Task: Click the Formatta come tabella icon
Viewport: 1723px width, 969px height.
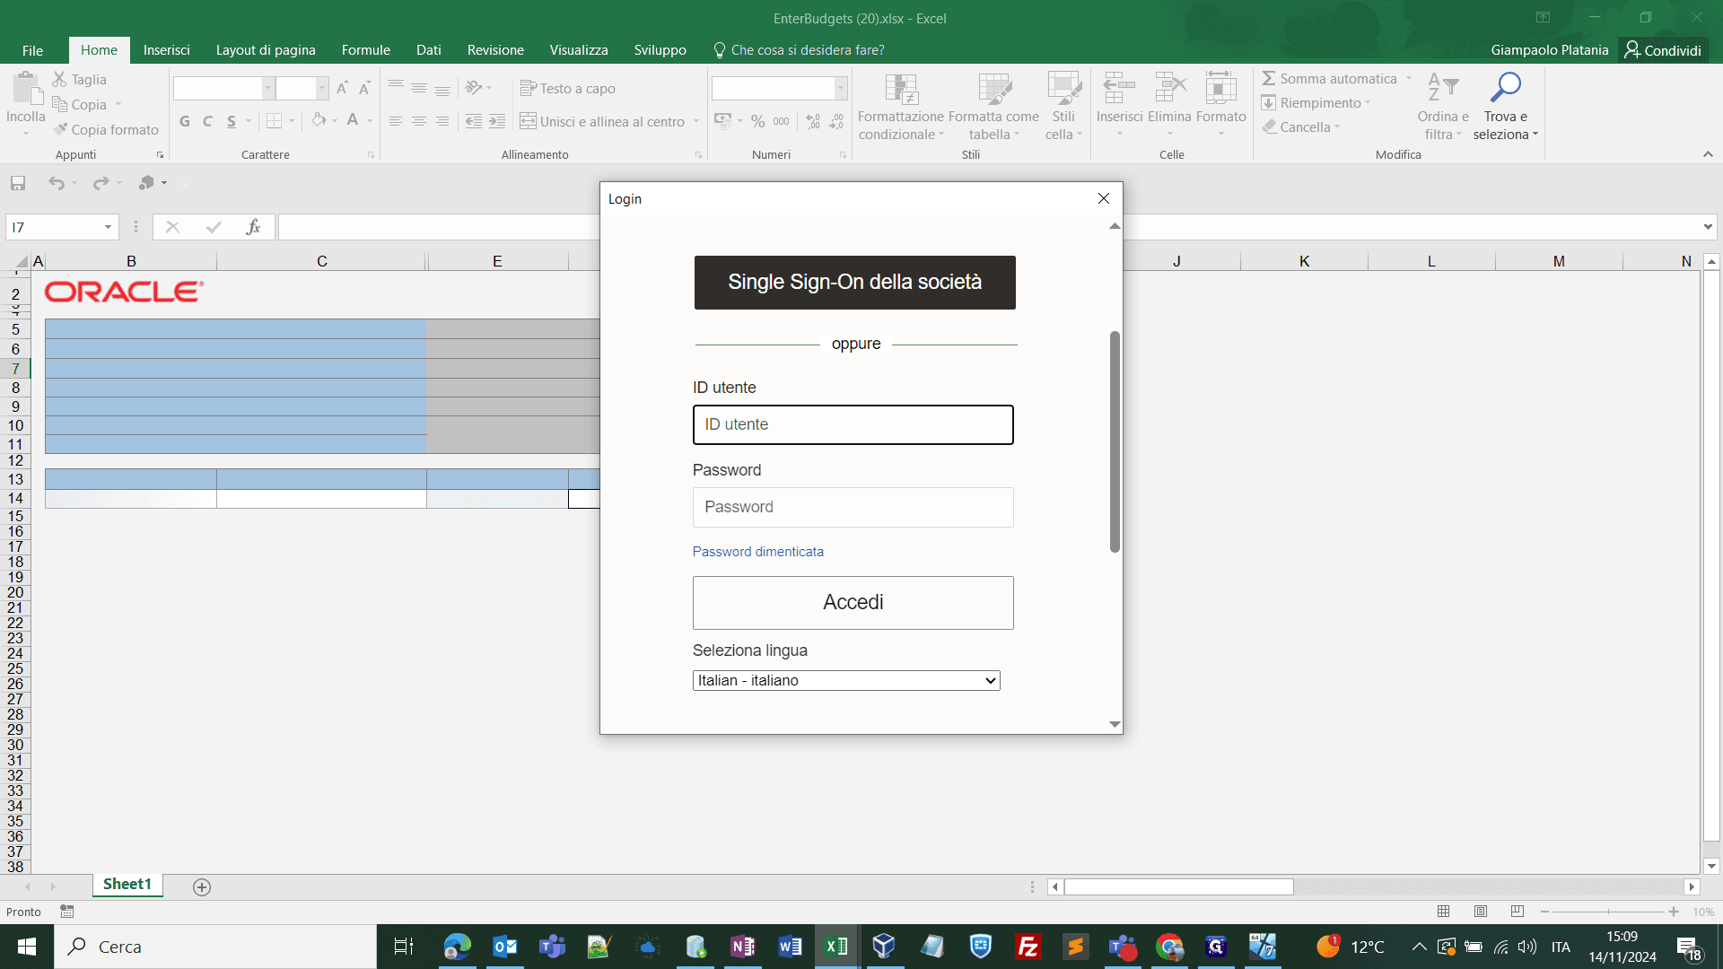Action: point(994,89)
